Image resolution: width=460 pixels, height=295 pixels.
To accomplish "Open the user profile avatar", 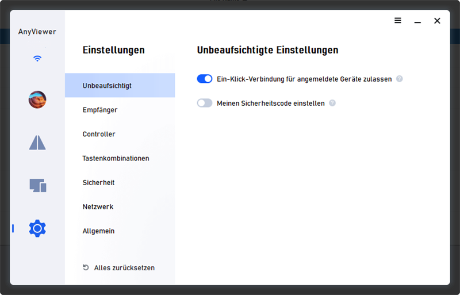I will [x=37, y=100].
